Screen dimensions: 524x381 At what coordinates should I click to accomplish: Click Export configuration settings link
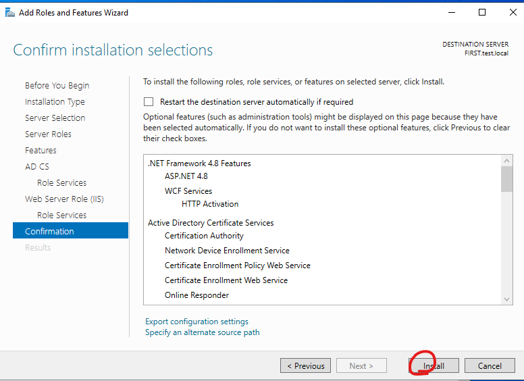click(x=196, y=322)
